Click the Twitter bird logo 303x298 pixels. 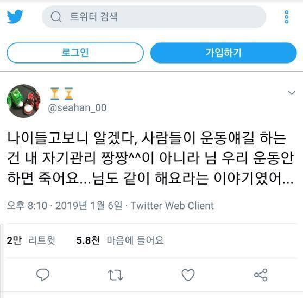[15, 17]
